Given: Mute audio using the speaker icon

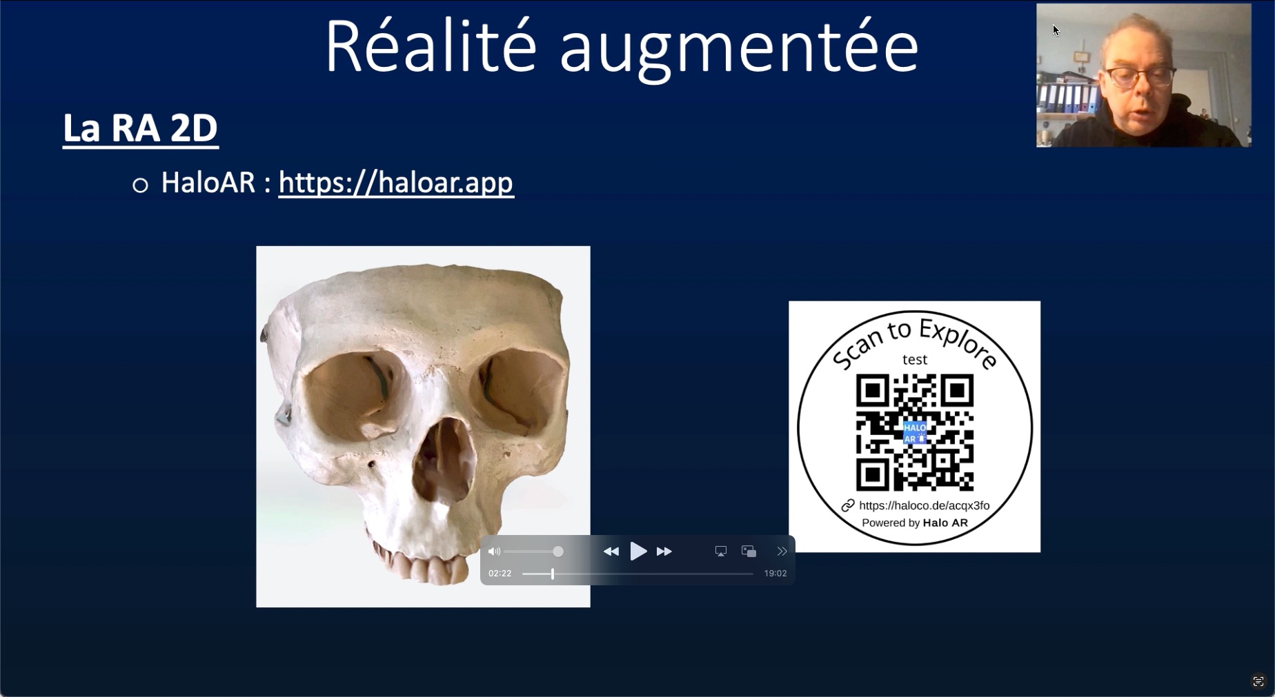Looking at the screenshot, I should 494,552.
